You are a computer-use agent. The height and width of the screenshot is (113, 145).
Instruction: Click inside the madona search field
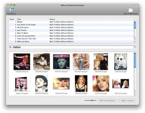(x=72, y=47)
